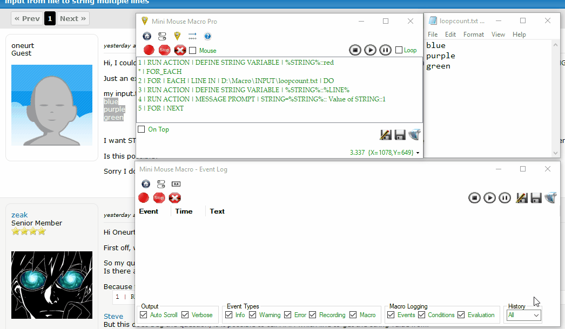
Task: Start recording with red circle in Event Log
Action: point(144,197)
